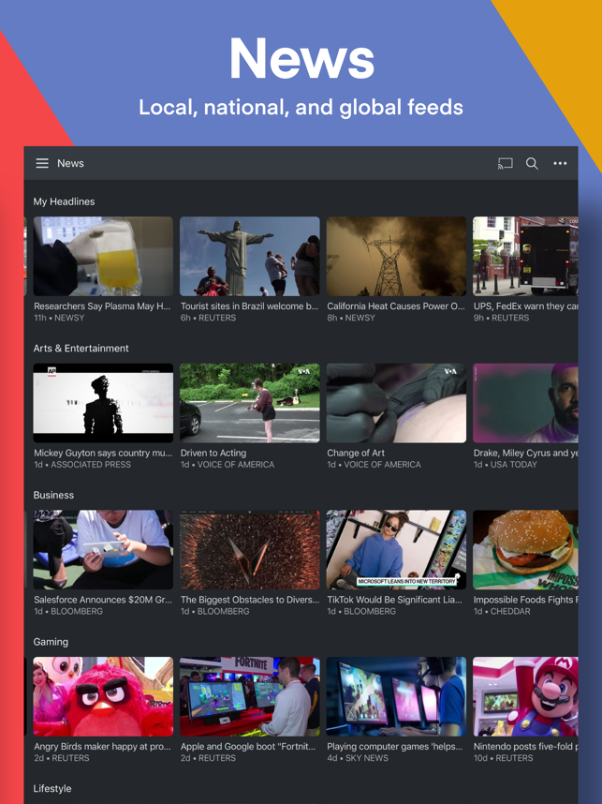The width and height of the screenshot is (602, 804).
Task: Click the '10d • REUTERS' source label
Action: click(503, 757)
